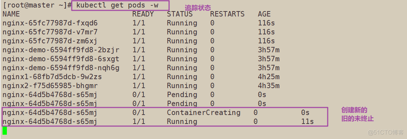Screen dimensions: 407x139
Task: Click Running status in nginx2-f75d65985-bhgmr row
Action: coord(182,86)
